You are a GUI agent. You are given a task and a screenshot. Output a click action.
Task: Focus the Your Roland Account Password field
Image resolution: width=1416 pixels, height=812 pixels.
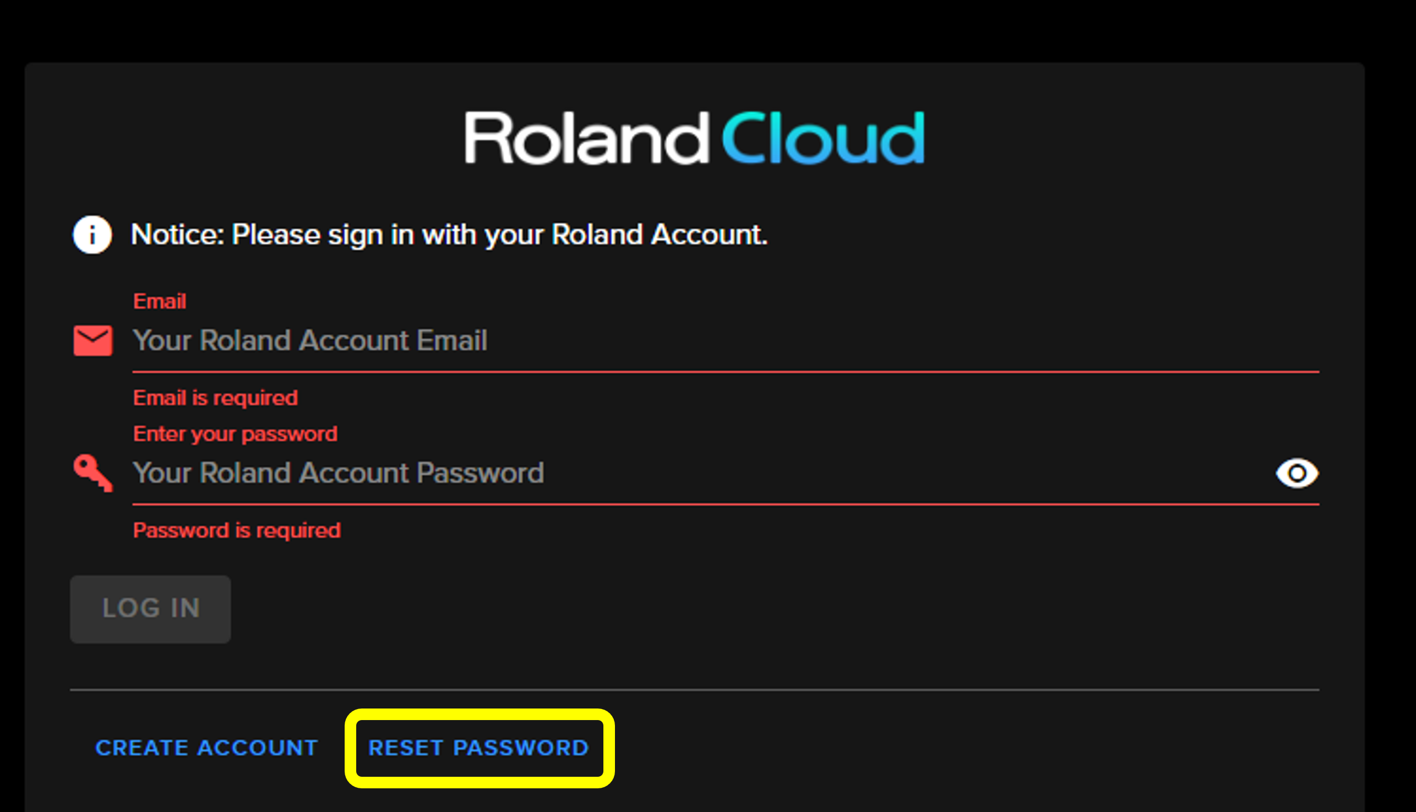pos(702,473)
